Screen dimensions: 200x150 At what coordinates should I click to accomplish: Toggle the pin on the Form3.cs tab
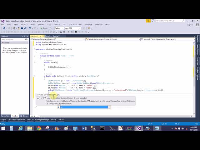pos(40,36)
